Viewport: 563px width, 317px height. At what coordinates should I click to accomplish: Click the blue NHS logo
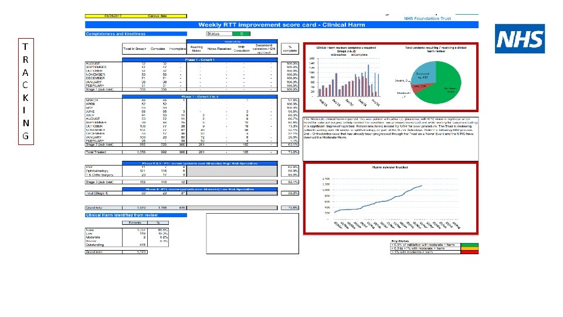[520, 39]
